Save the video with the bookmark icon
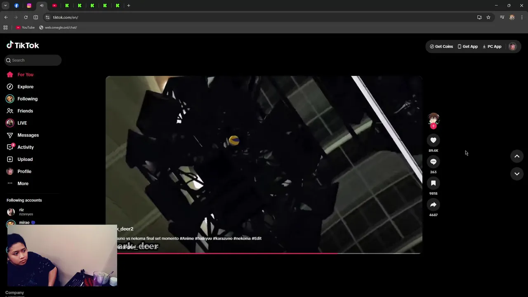Image resolution: width=528 pixels, height=297 pixels. [433, 183]
